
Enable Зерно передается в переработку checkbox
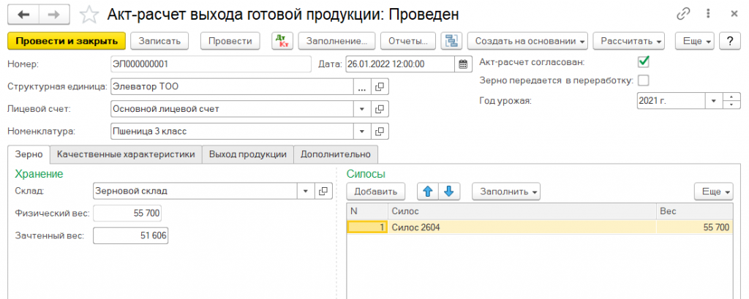644,80
